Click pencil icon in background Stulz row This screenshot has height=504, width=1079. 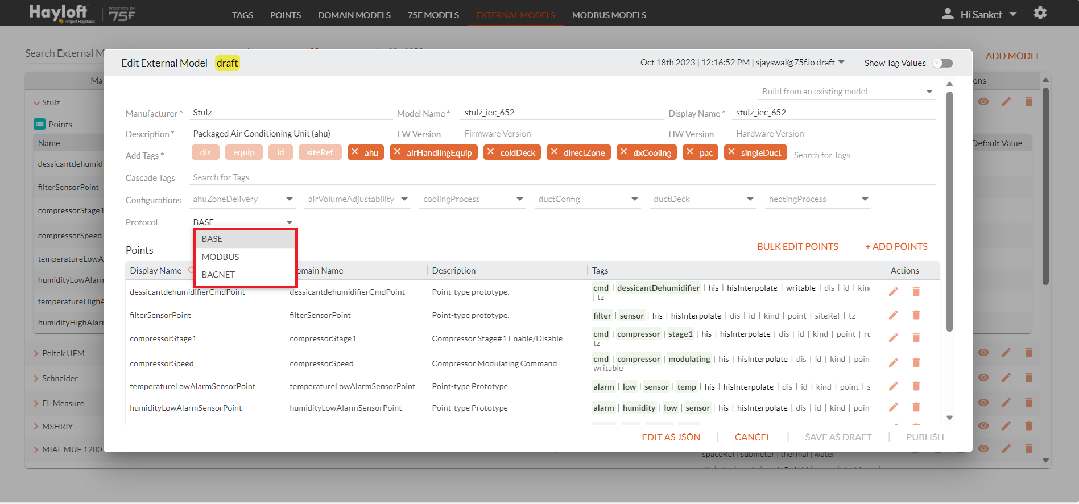1006,102
